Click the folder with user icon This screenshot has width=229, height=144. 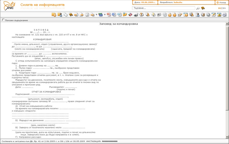coord(60,14)
